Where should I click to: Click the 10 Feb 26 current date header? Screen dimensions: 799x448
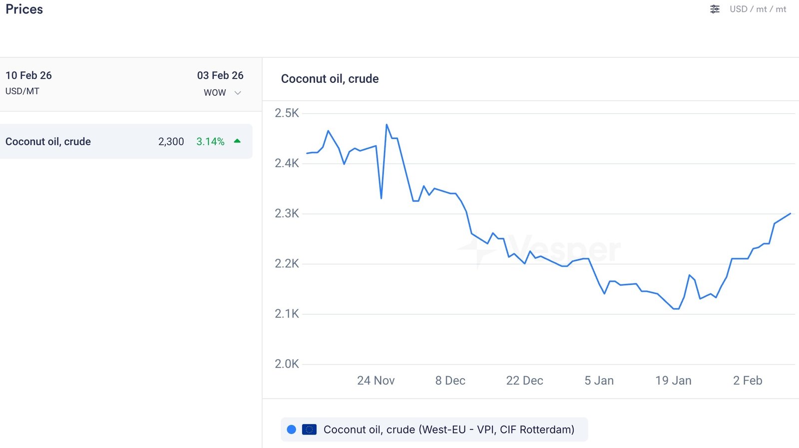[x=28, y=75]
